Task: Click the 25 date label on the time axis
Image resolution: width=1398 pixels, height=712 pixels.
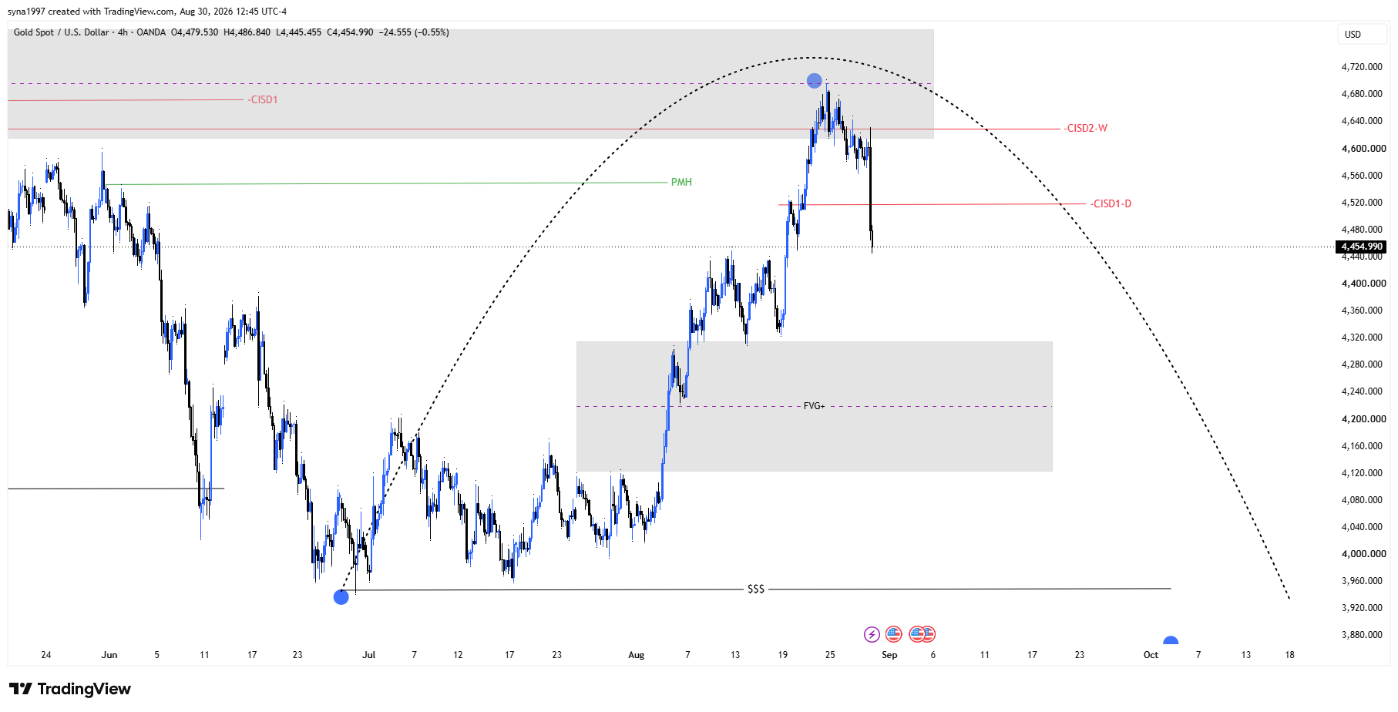Action: click(830, 655)
